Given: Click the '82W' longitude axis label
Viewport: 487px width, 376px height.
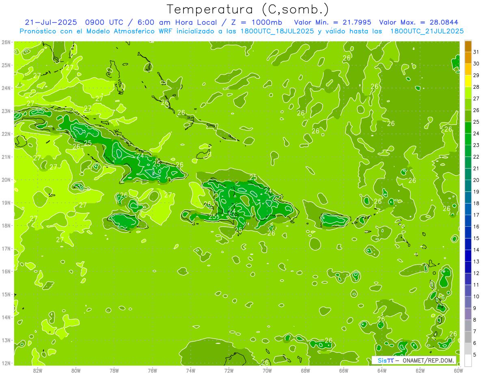Looking at the screenshot, I should point(38,370).
